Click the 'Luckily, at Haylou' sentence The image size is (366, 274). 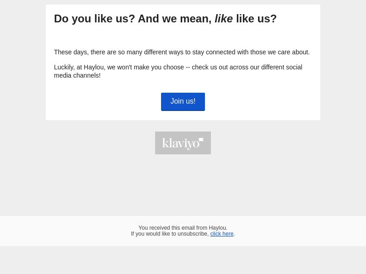(178, 71)
